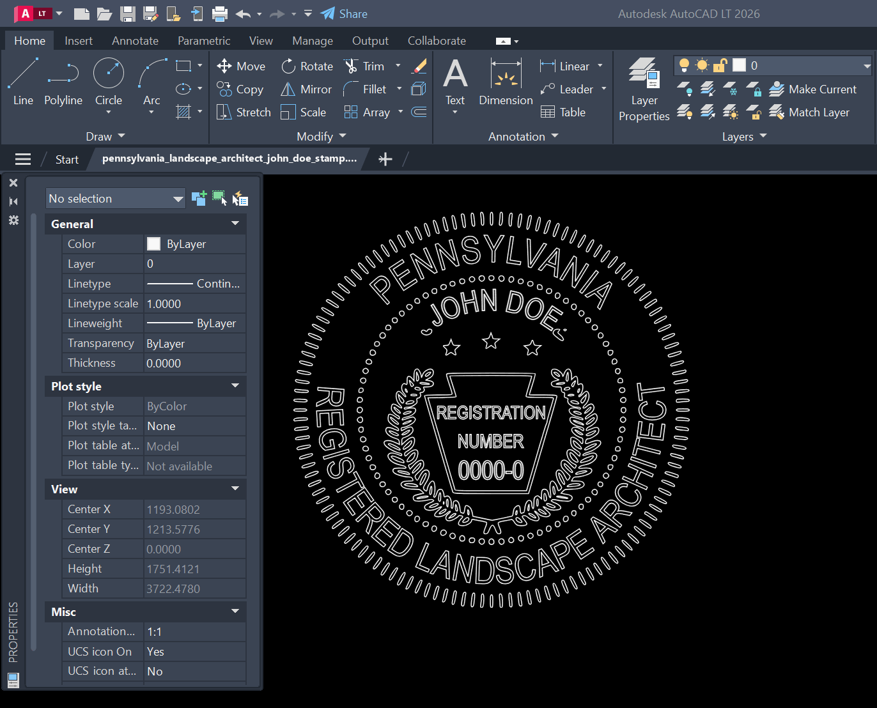This screenshot has height=708, width=877.
Task: Click the layer Unlock tool icon
Action: [754, 112]
